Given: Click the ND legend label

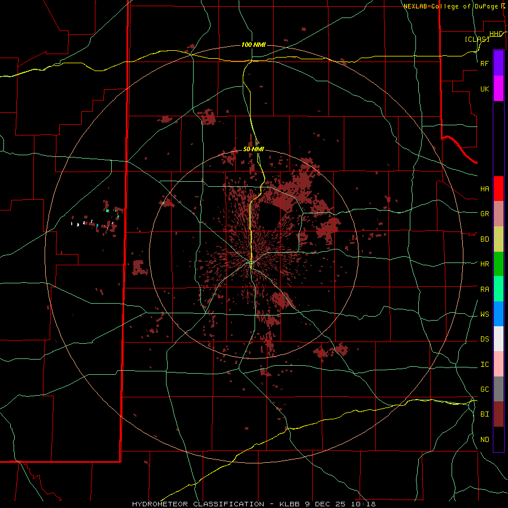Looking at the screenshot, I should pyautogui.click(x=485, y=440).
